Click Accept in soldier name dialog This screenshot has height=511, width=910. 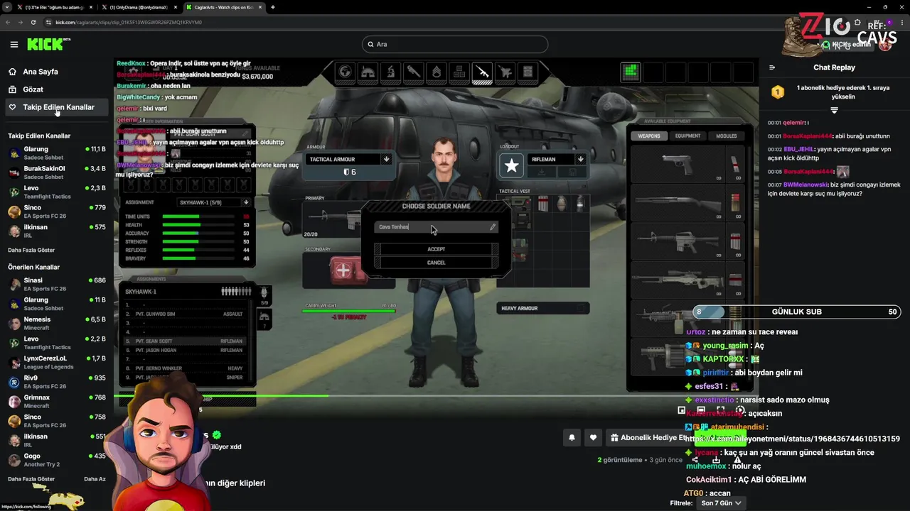(x=437, y=249)
